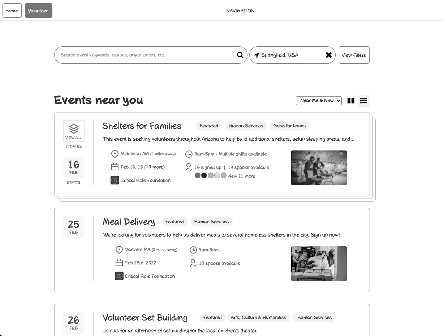444x336 pixels.
Task: Click the location arrow icon
Action: 257,55
